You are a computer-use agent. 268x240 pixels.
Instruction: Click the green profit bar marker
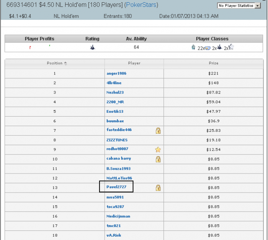tap(49, 45)
